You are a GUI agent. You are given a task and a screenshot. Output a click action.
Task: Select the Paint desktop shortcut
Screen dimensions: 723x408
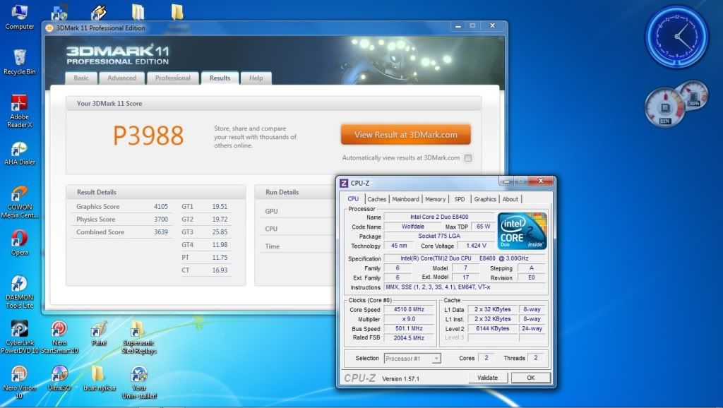99,333
